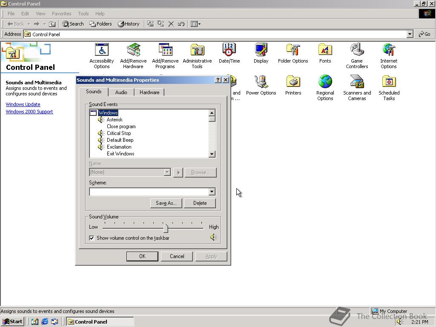436x327 pixels.
Task: Select the Critical Stop sound event
Action: click(119, 133)
